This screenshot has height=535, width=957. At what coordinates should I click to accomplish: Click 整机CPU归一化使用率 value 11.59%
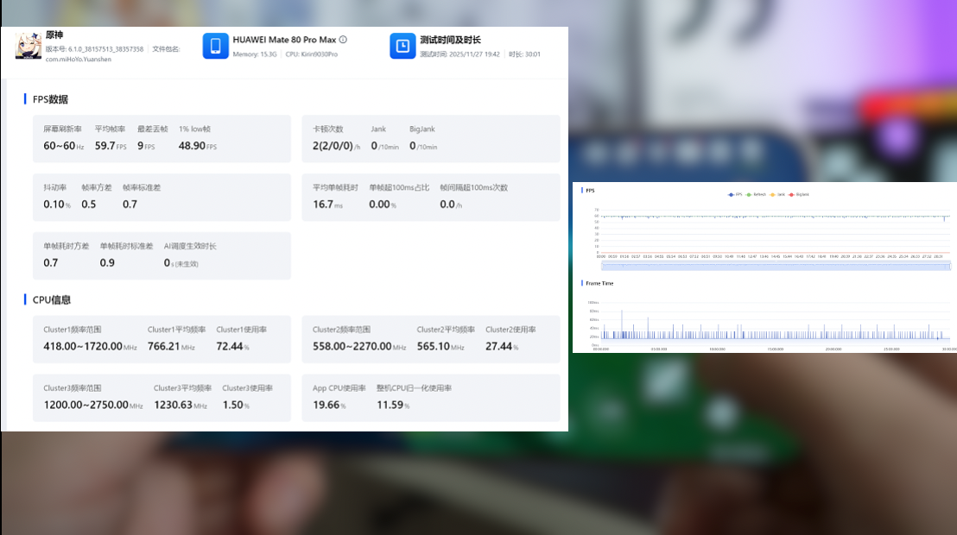click(x=393, y=405)
